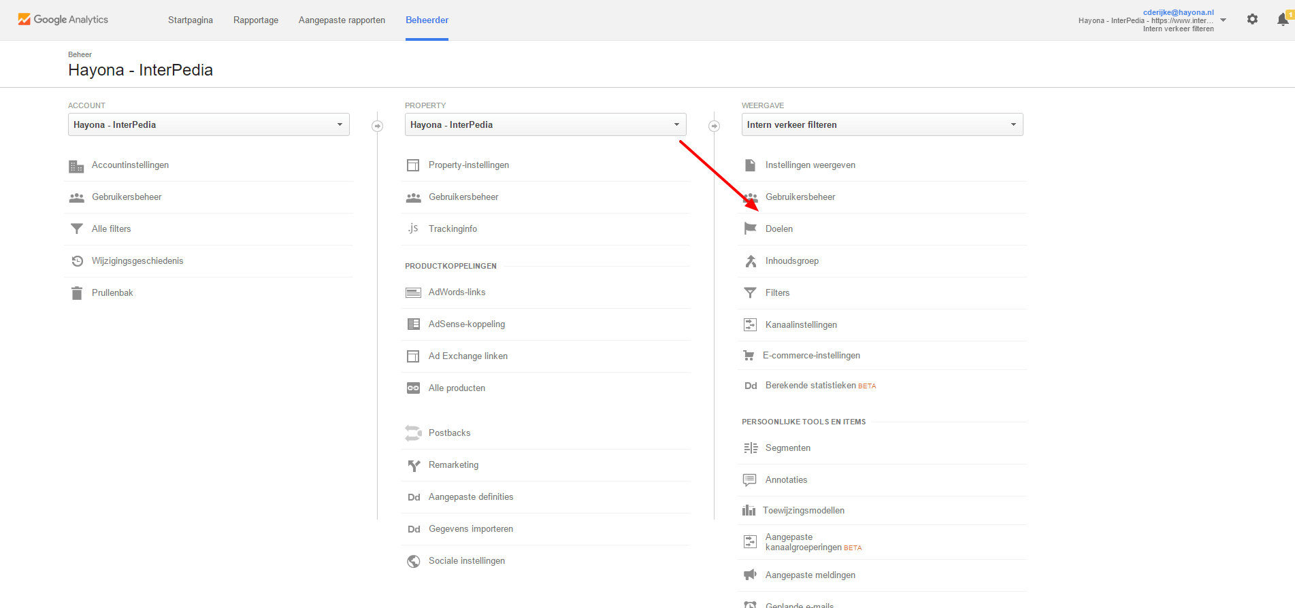Viewport: 1295px width, 608px height.
Task: Click the Property-instellingen window icon
Action: pos(413,165)
